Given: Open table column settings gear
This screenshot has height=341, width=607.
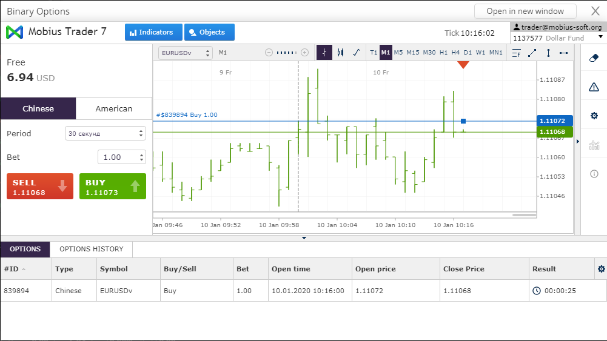Looking at the screenshot, I should click(601, 269).
